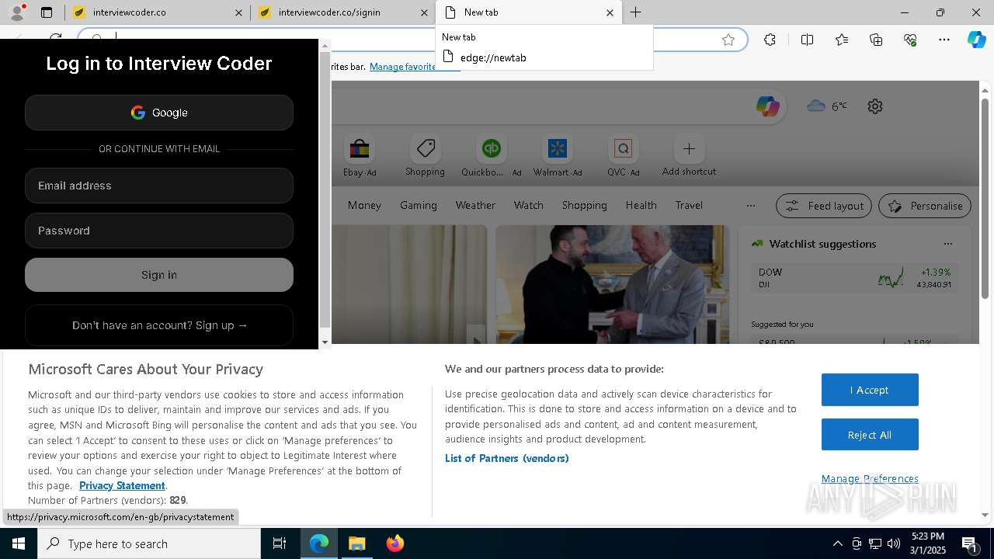The height and width of the screenshot is (559, 994).
Task: Open weather showing 6°C
Action: pos(827,106)
